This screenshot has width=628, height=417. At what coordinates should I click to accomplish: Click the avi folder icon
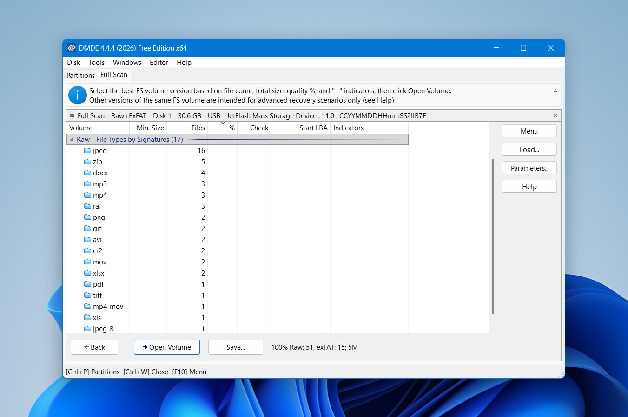point(87,239)
